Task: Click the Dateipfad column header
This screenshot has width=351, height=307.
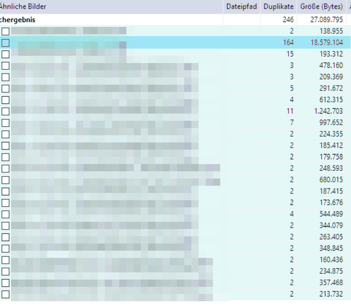Action: pos(241,7)
